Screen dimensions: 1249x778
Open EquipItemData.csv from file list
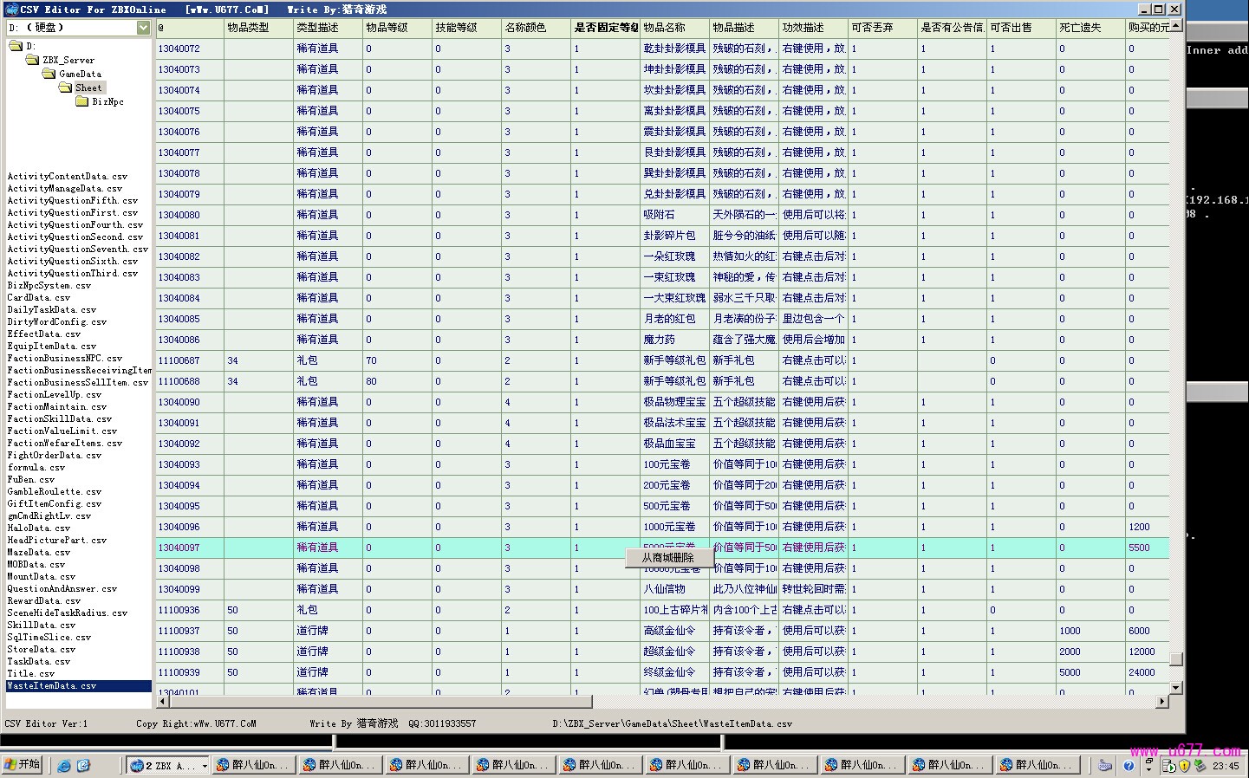(x=51, y=347)
